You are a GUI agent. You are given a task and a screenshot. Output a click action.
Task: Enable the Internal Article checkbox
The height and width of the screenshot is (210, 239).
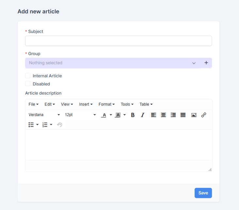tap(28, 76)
